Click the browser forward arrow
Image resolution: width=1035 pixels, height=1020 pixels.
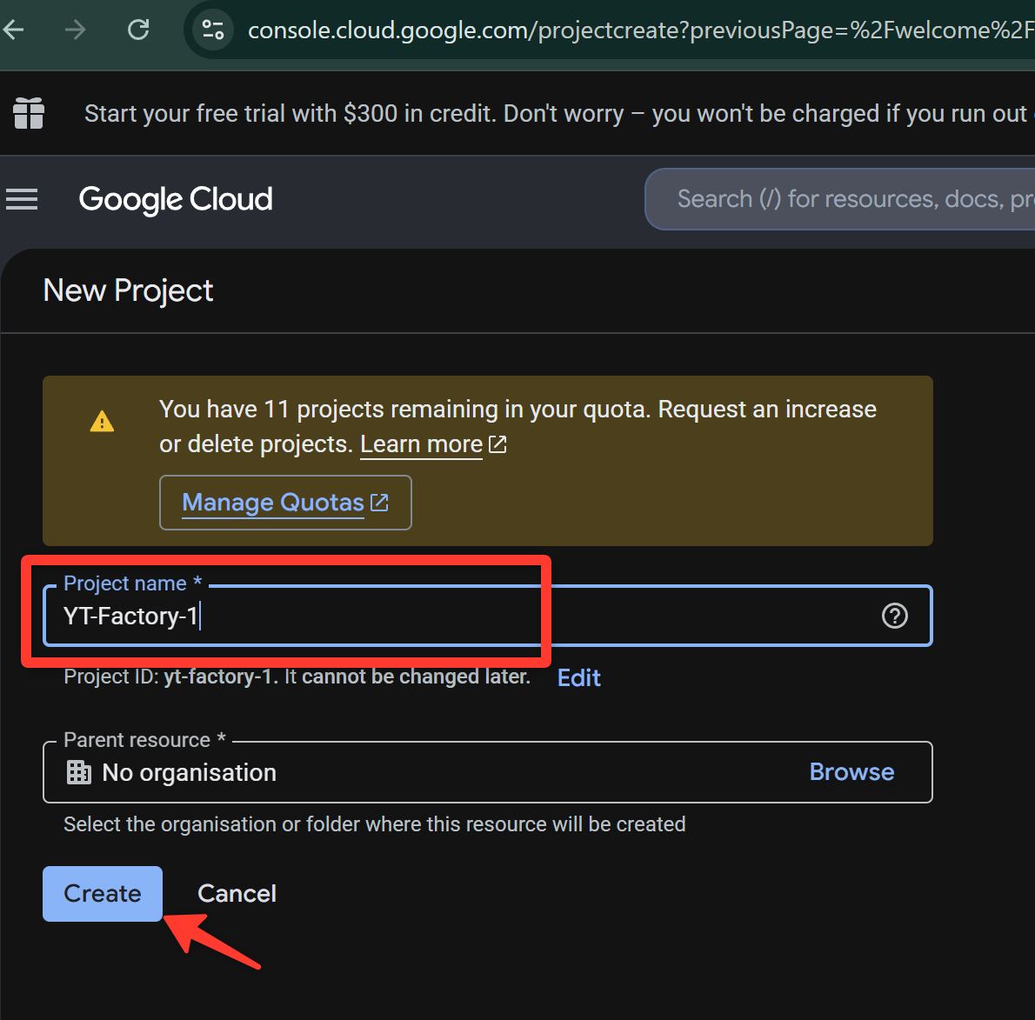(76, 30)
